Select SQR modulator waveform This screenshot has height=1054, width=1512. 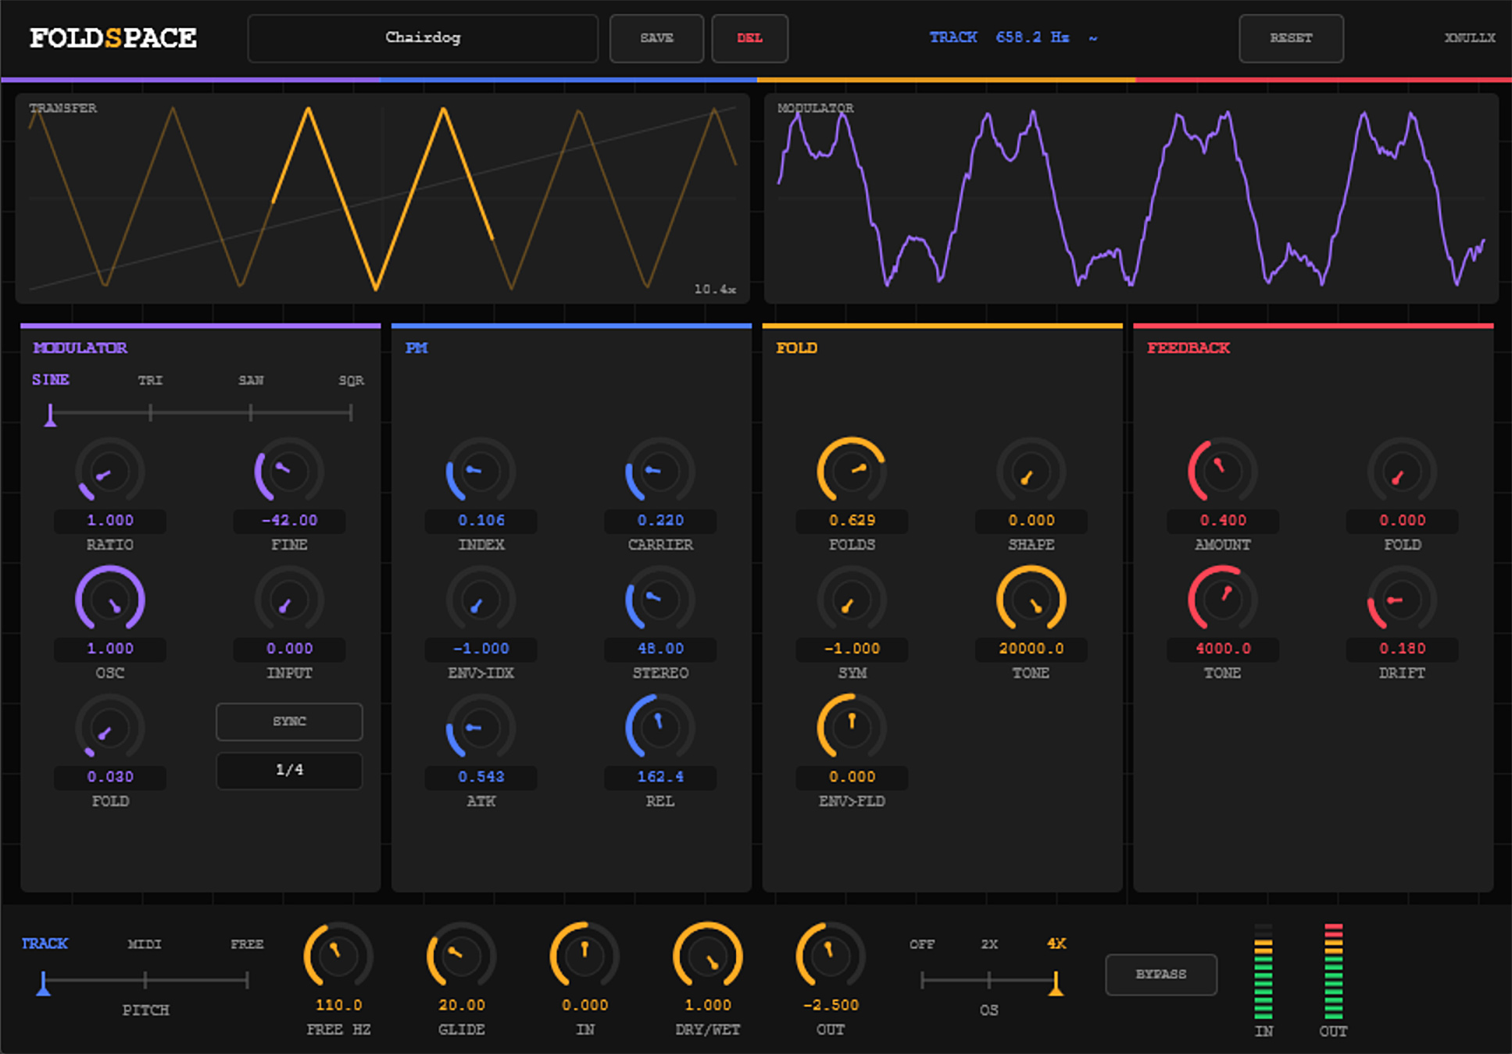[x=351, y=380]
